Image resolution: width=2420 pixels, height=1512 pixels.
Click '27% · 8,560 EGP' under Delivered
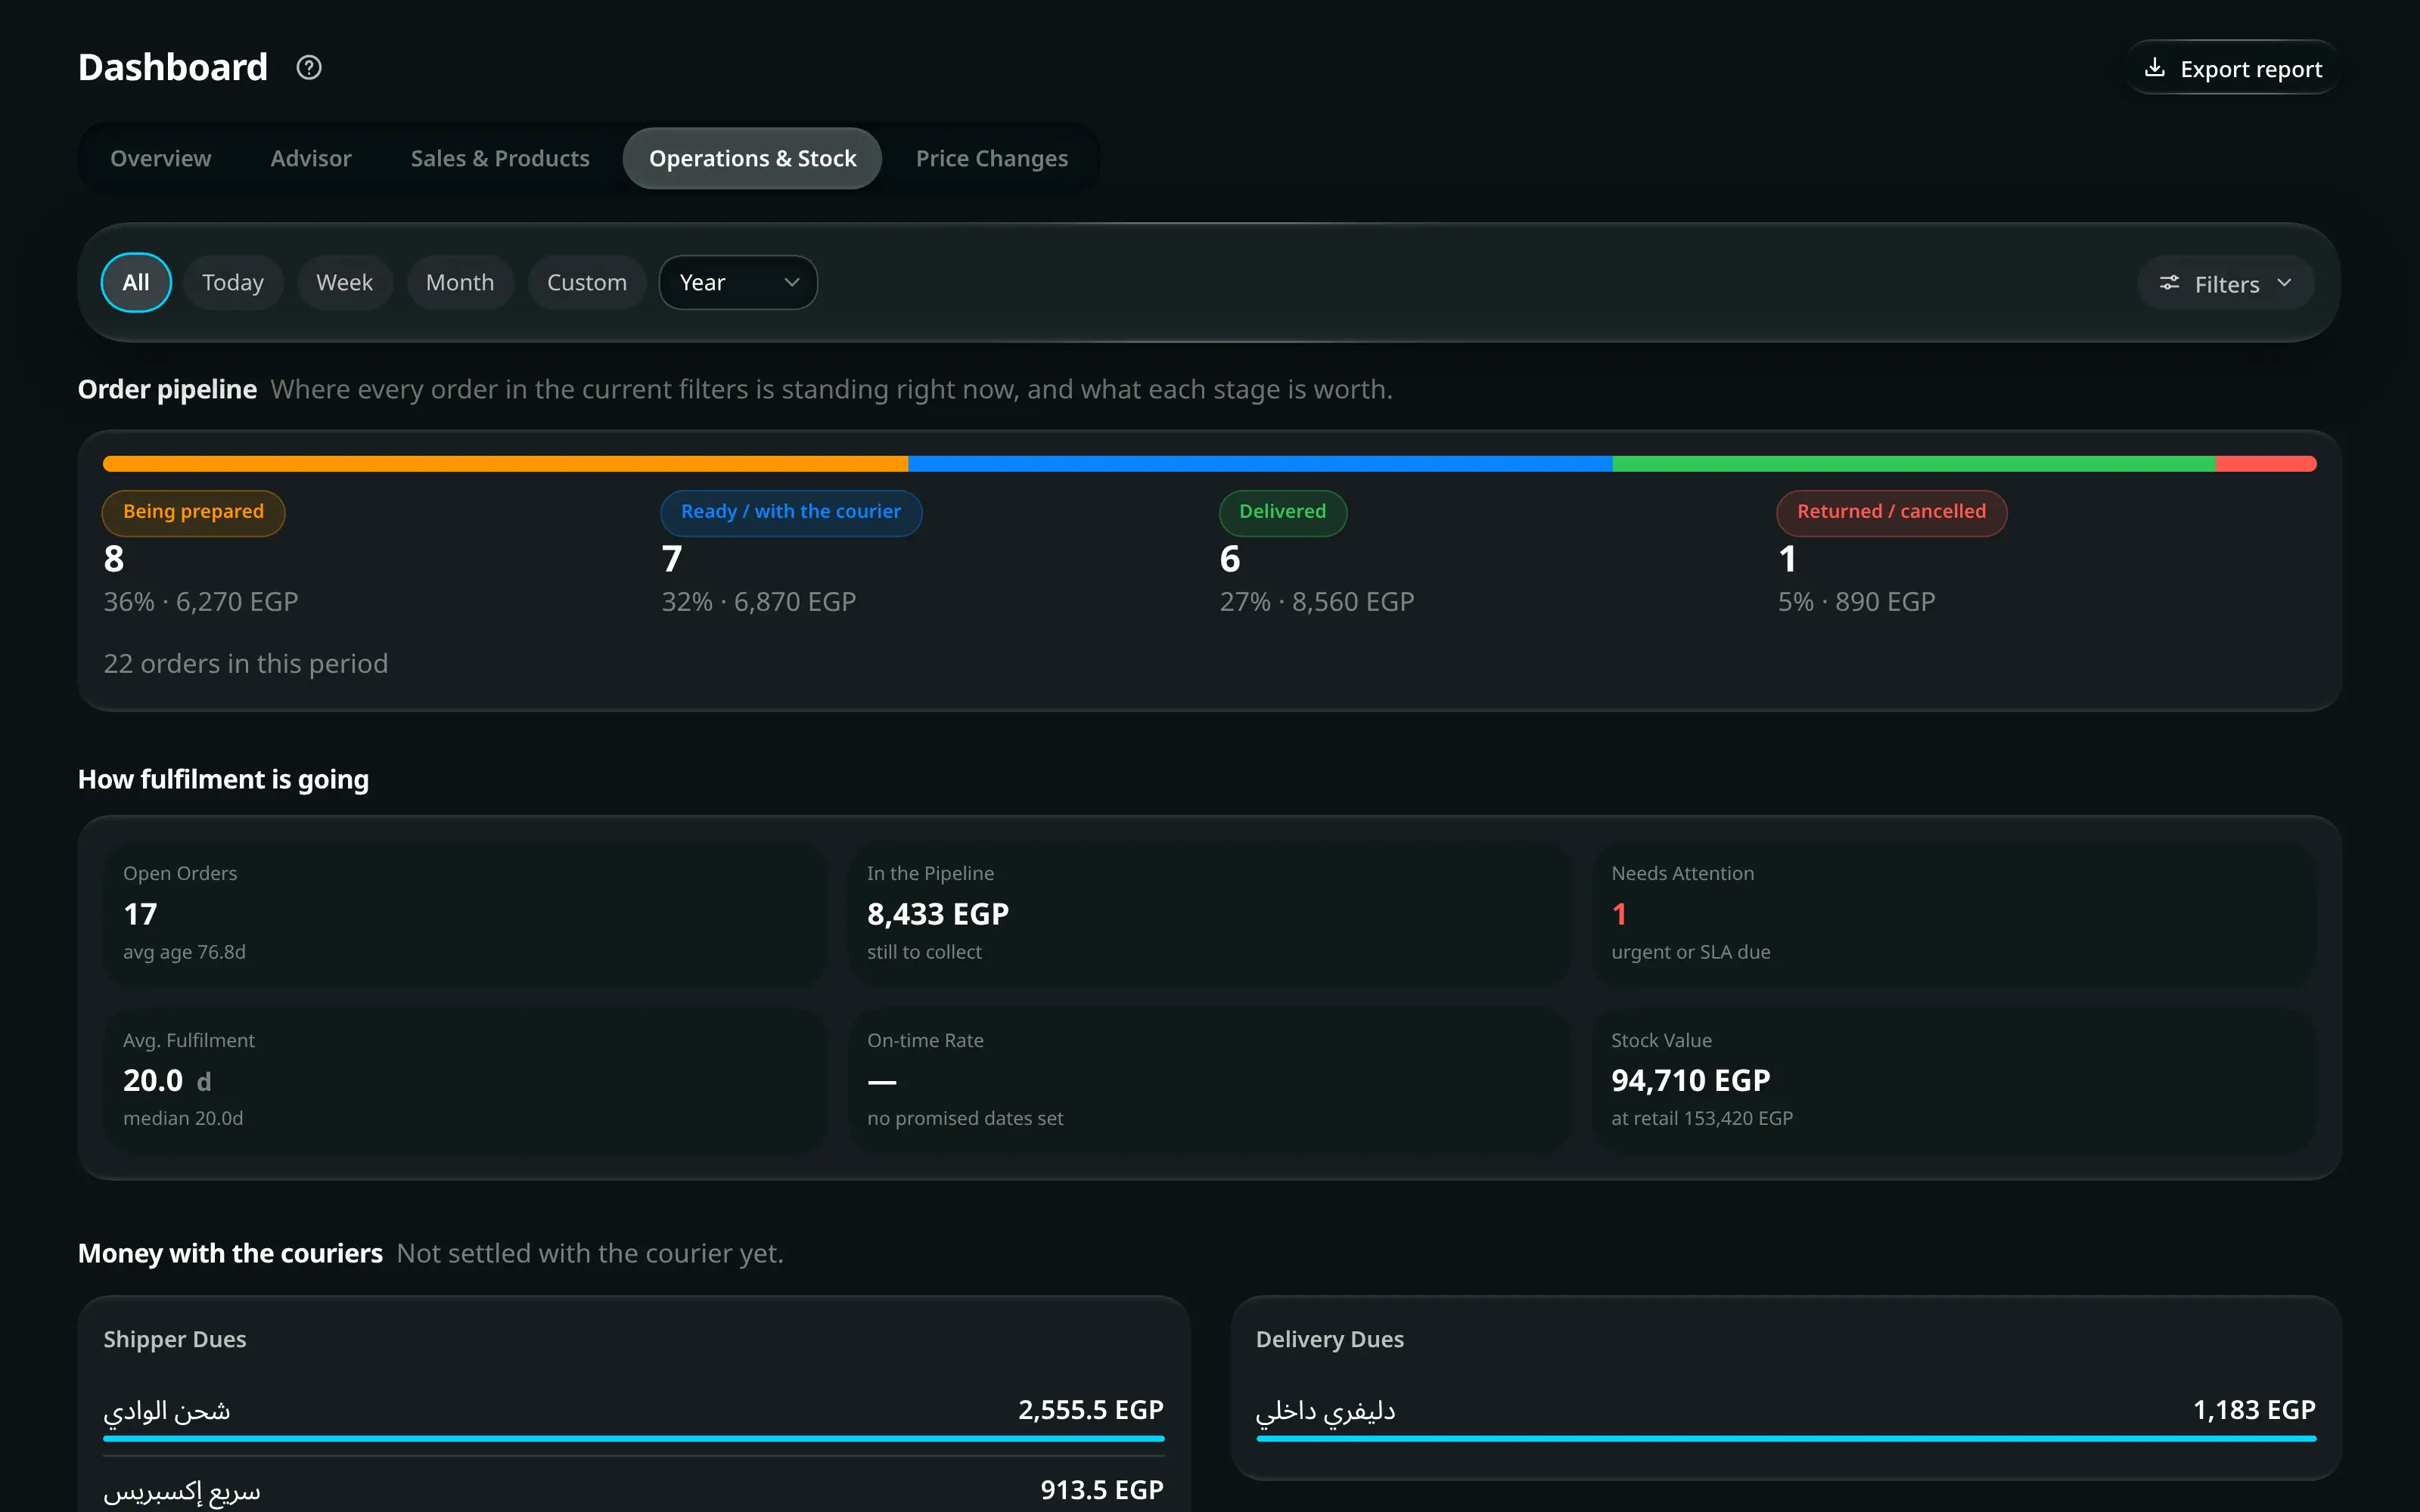coord(1316,602)
